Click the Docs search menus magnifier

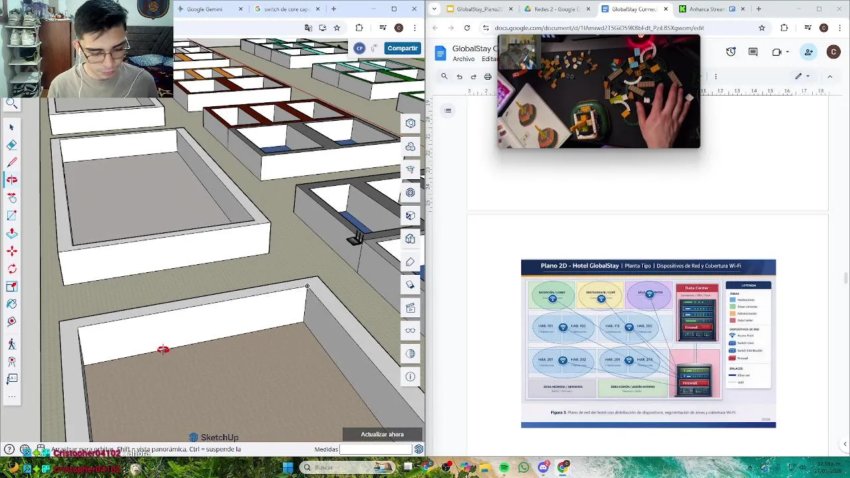tap(444, 76)
